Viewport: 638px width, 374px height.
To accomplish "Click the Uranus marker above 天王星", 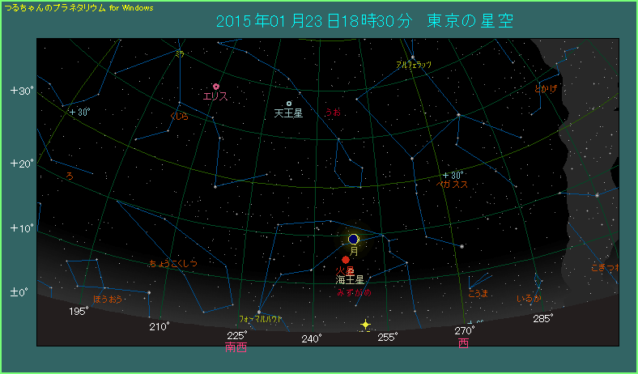I will [x=289, y=104].
